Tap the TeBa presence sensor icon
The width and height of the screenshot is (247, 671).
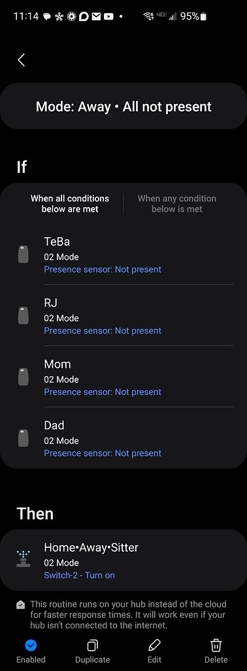coord(24,254)
